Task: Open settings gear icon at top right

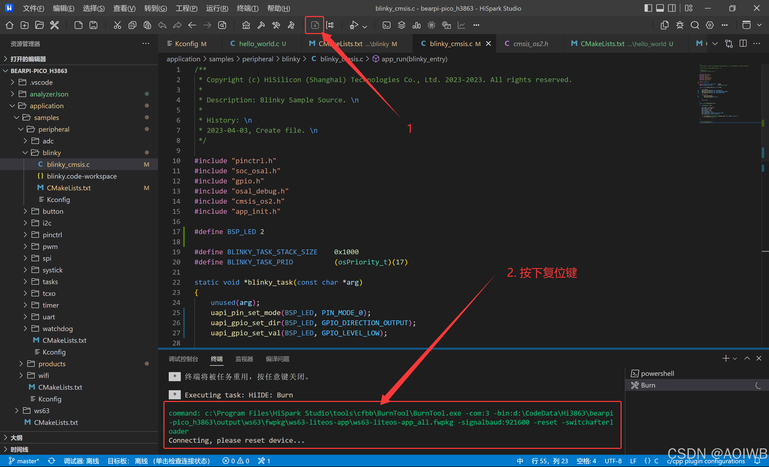Action: click(x=709, y=25)
